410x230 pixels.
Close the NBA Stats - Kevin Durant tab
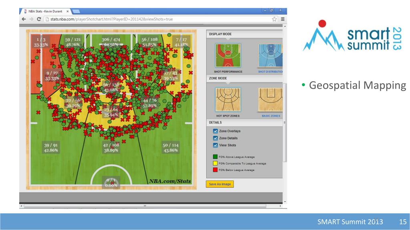coord(67,11)
